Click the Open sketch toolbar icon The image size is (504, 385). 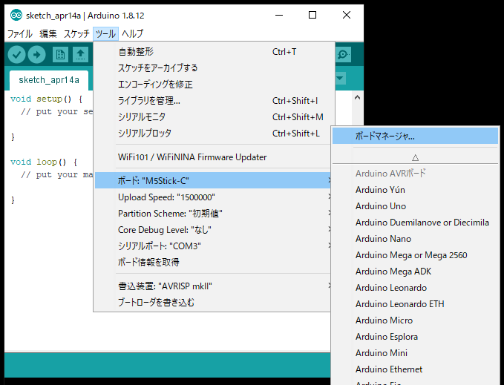(x=79, y=55)
